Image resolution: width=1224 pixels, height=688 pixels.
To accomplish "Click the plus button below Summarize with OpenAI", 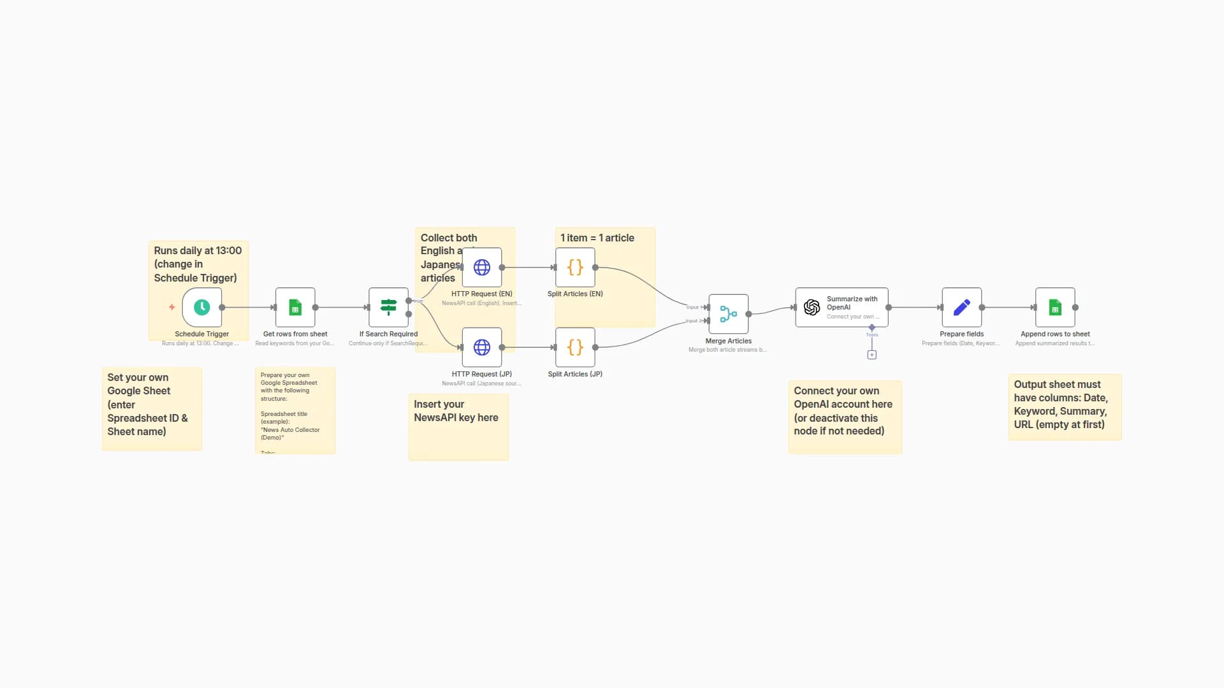I will (x=871, y=354).
